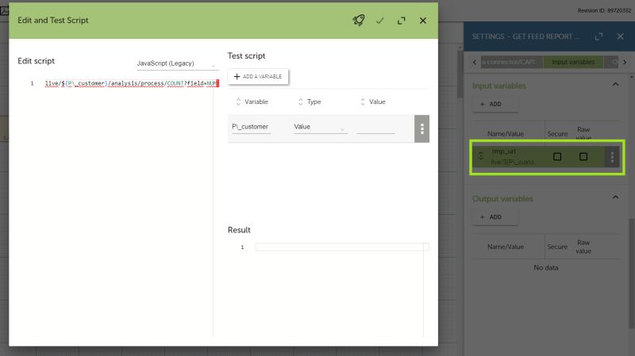635x356 pixels.
Task: Add a variable in Test script
Action: [x=258, y=76]
